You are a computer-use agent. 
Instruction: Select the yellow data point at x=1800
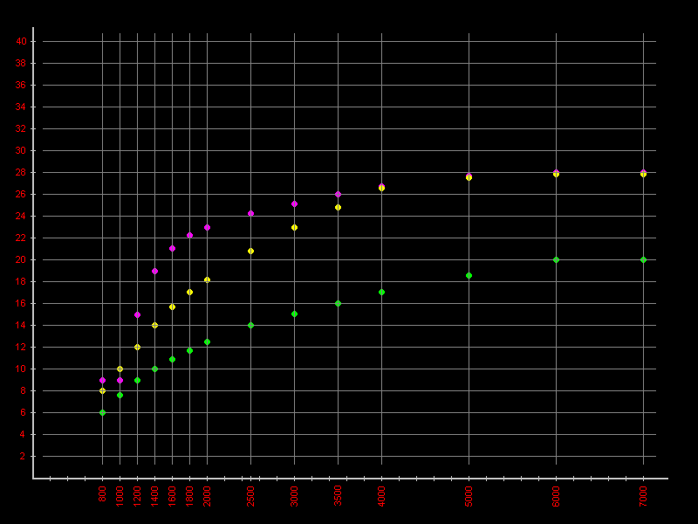(189, 292)
